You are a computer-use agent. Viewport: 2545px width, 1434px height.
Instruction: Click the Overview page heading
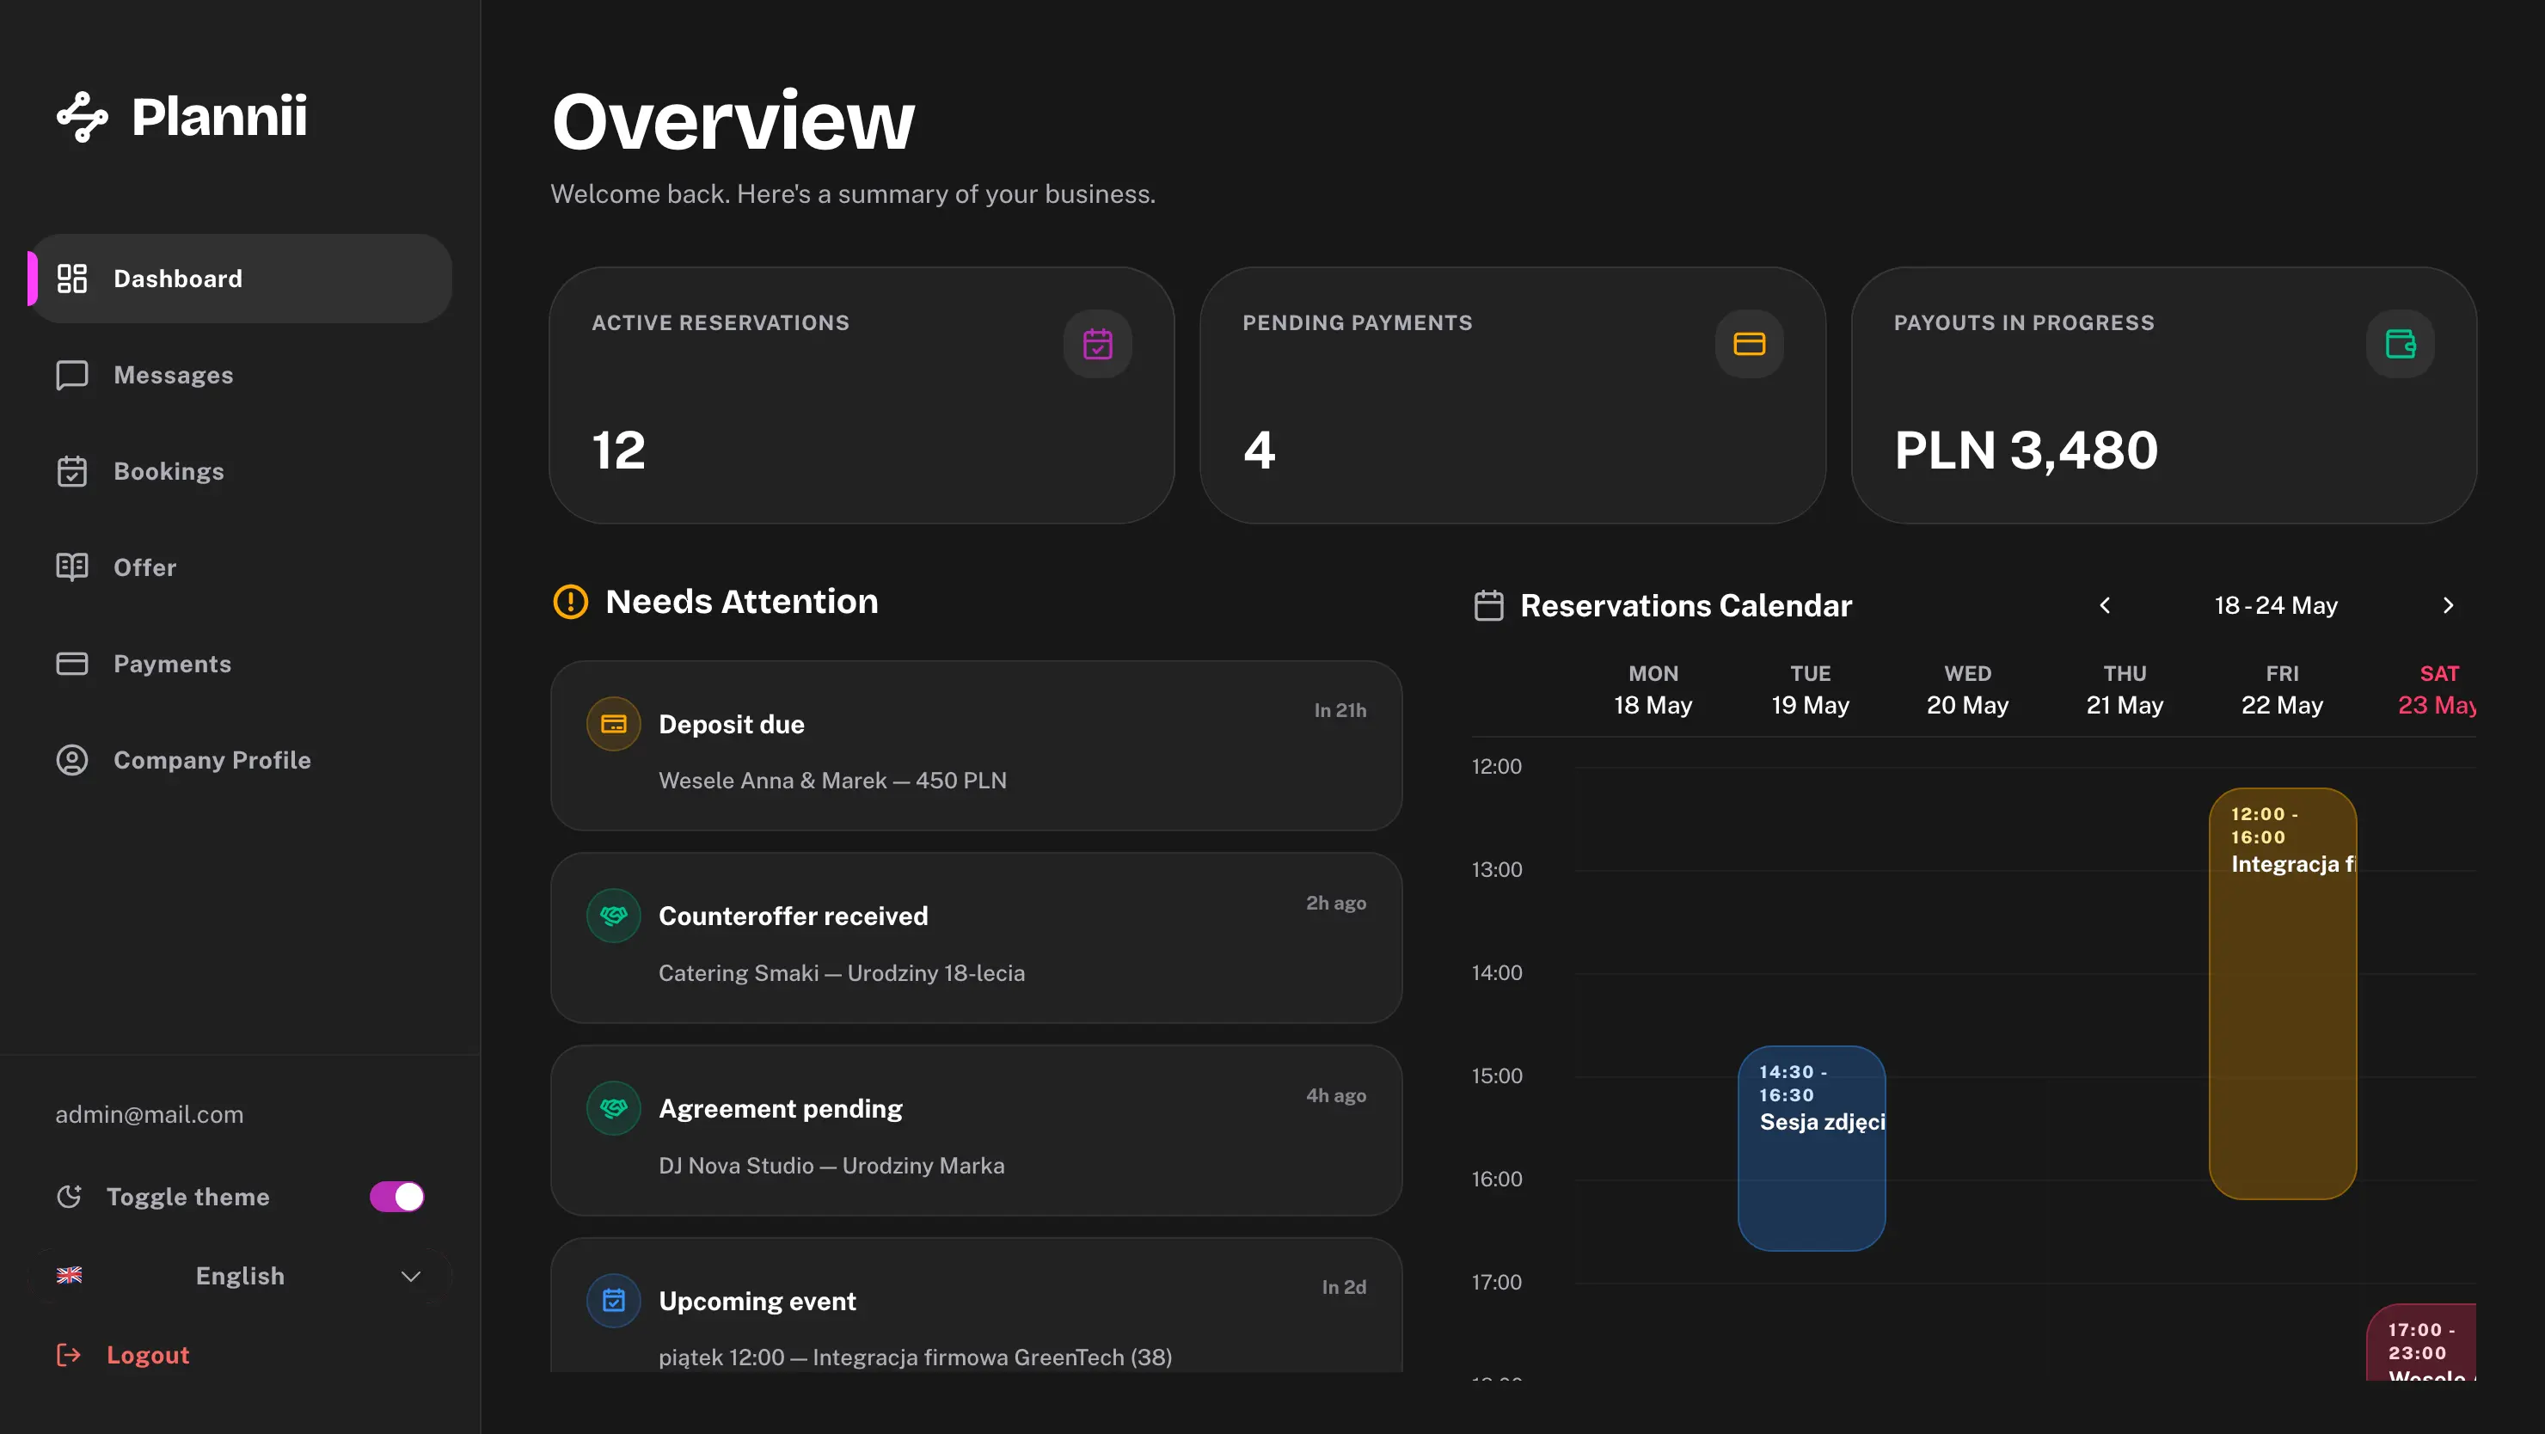click(x=733, y=121)
